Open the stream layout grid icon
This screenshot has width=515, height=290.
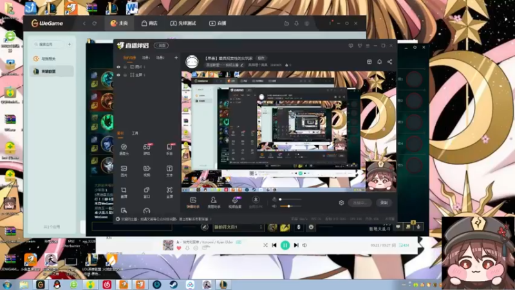369,62
